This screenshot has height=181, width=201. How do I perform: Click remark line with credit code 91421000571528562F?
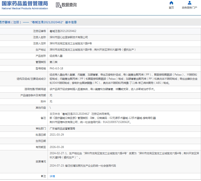click(90, 122)
